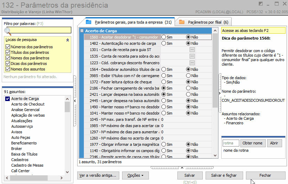
Task: Expand the bottom panel up arrow
Action: (x=182, y=167)
